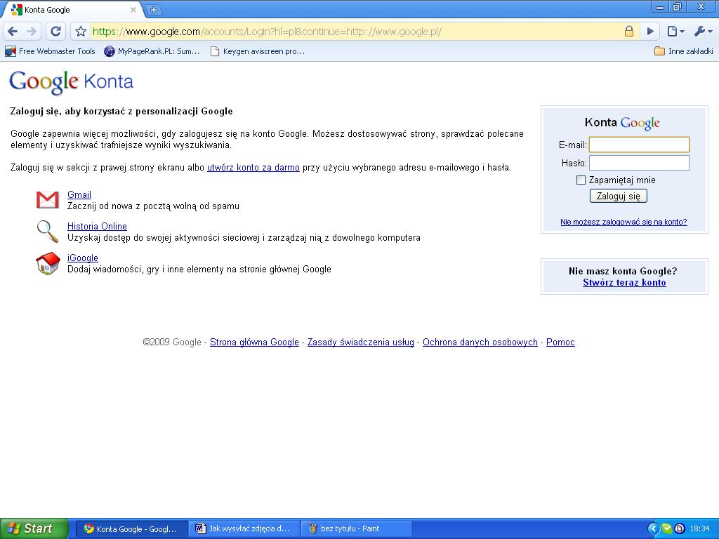Expand hidden system tray icons arrow
The height and width of the screenshot is (539, 719).
654,529
